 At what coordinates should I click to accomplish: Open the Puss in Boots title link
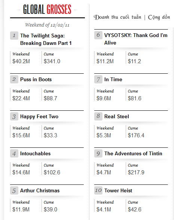click(36, 79)
